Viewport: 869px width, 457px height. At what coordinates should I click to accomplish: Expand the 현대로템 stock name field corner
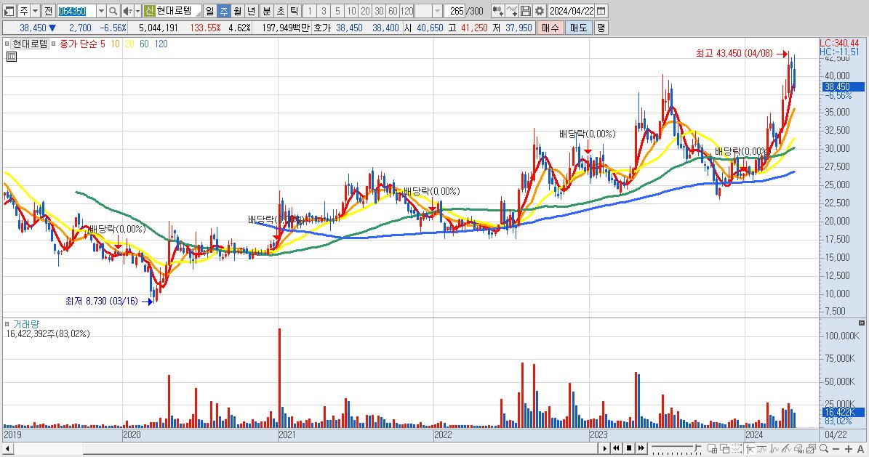tap(199, 13)
